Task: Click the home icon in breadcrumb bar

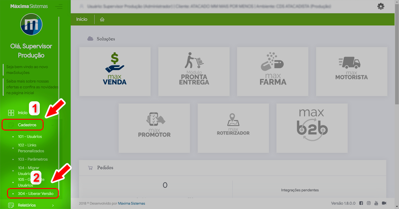Action: click(x=102, y=19)
